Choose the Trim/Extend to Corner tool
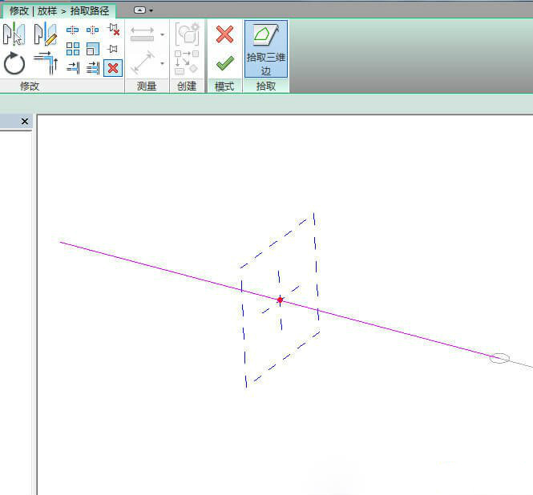The width and height of the screenshot is (533, 495). (46, 62)
